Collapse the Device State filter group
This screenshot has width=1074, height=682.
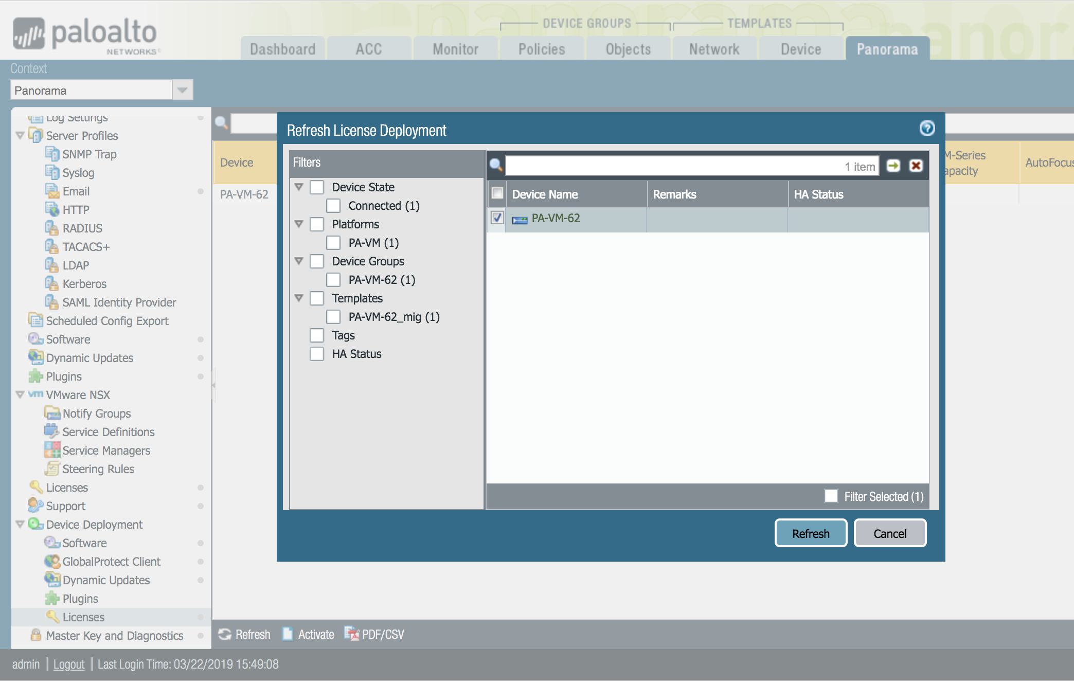pos(299,187)
